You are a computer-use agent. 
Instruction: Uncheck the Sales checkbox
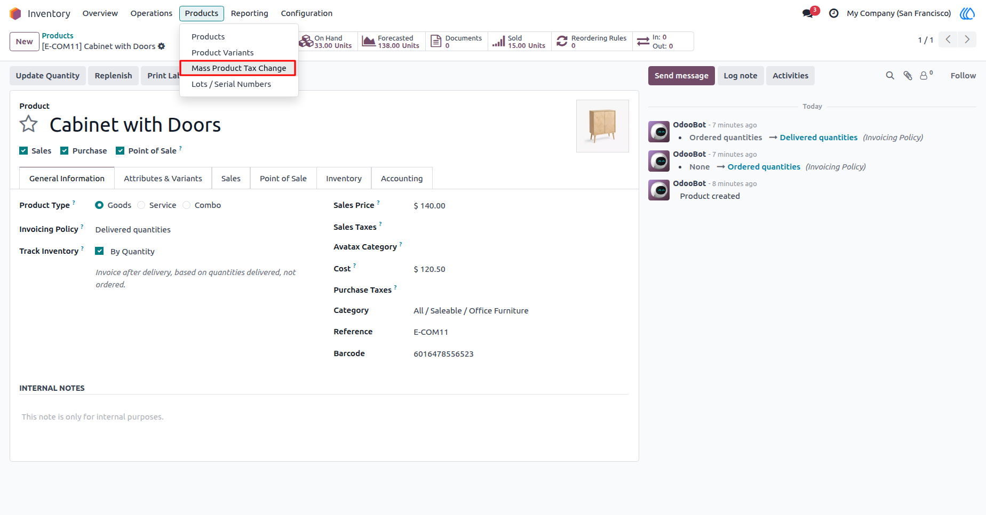click(23, 151)
